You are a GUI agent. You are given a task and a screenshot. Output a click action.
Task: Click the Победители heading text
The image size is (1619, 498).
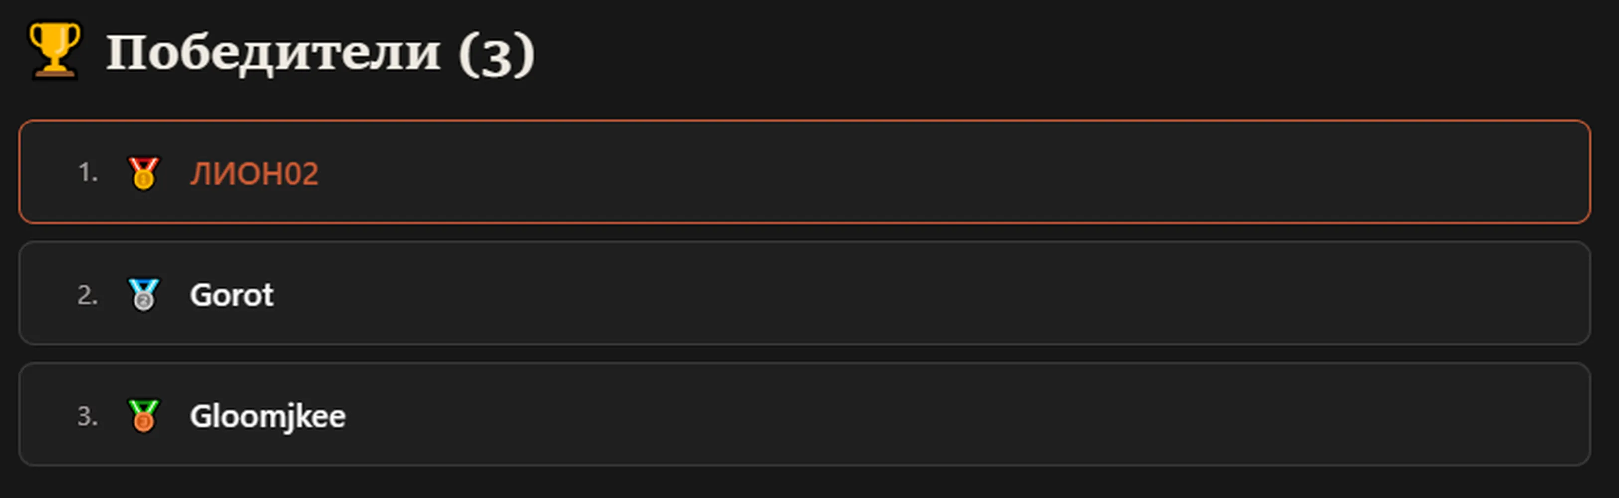coord(273,53)
